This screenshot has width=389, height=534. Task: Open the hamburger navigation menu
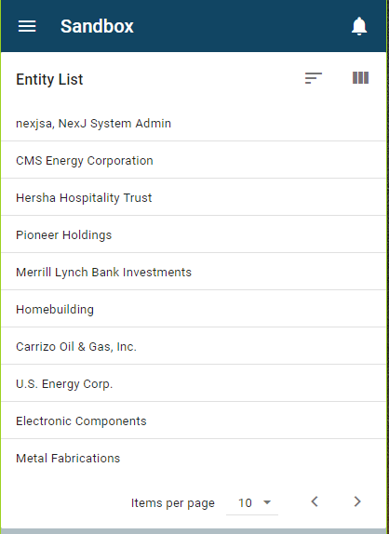pos(27,26)
